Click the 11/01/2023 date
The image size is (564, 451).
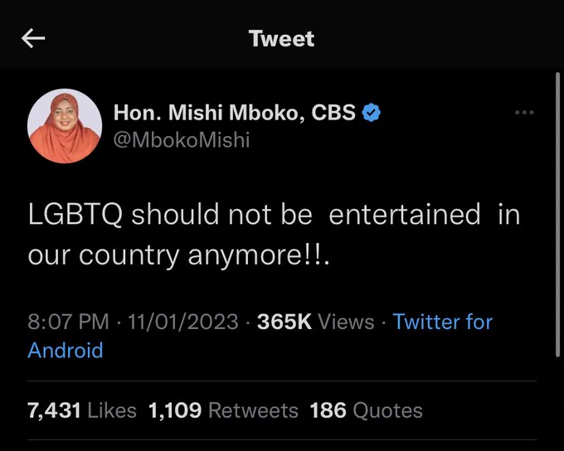click(183, 321)
